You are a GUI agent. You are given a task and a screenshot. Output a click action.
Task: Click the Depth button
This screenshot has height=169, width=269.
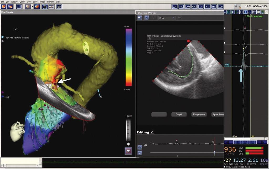[x=179, y=115]
